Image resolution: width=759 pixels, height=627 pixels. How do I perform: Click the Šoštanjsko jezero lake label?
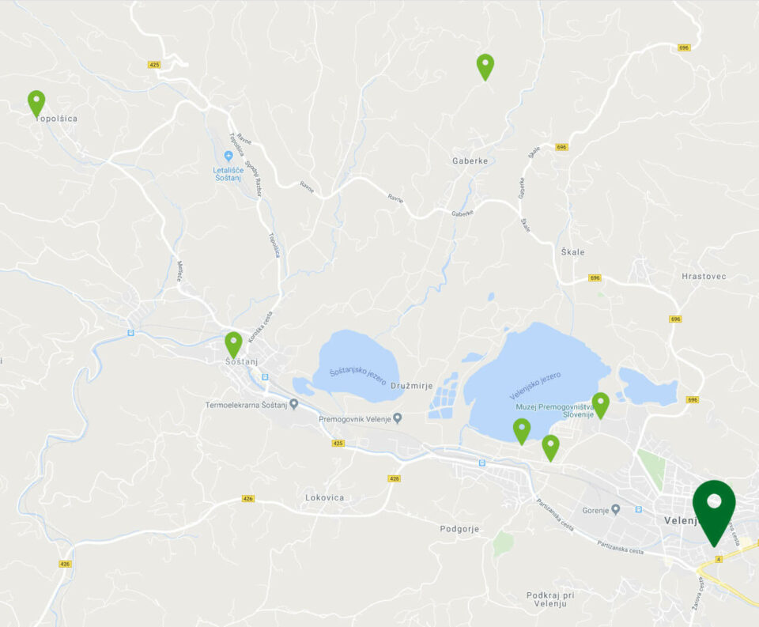pos(357,376)
